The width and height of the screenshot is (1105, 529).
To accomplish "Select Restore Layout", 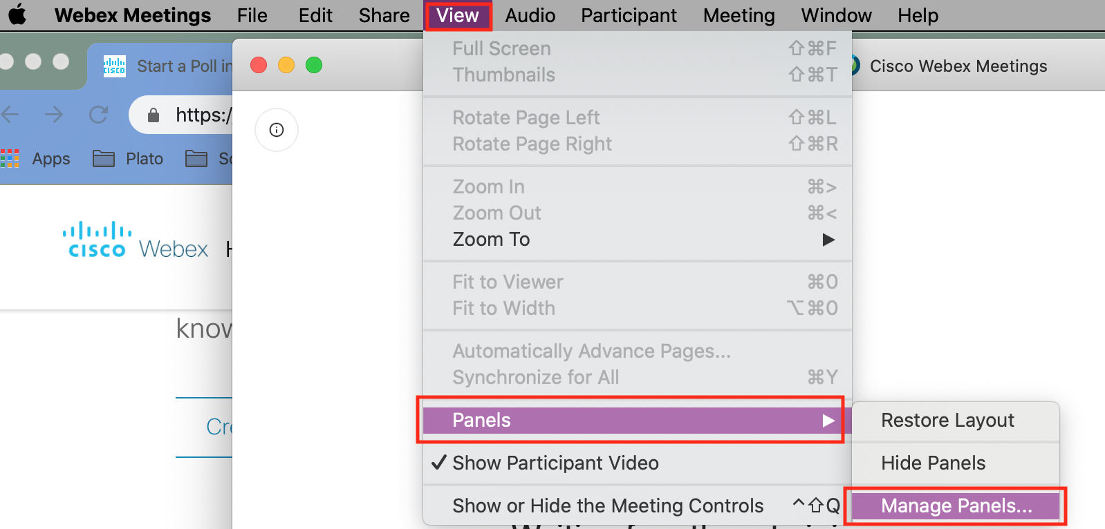I will click(947, 420).
